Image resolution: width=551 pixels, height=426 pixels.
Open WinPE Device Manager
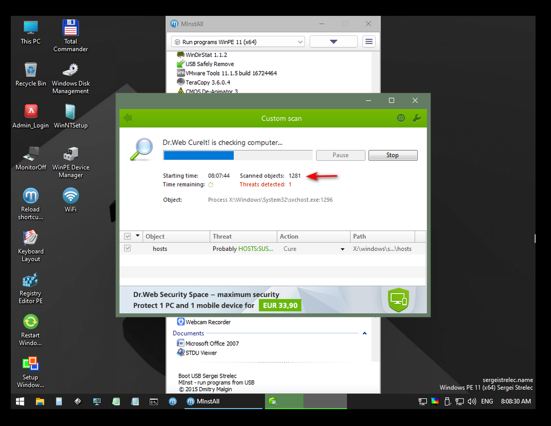pos(70,162)
